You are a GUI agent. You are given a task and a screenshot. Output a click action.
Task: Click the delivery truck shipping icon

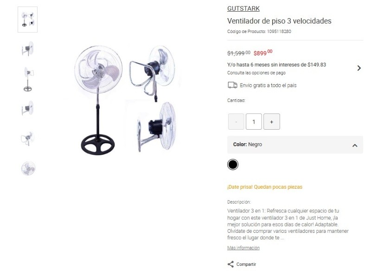[232, 85]
